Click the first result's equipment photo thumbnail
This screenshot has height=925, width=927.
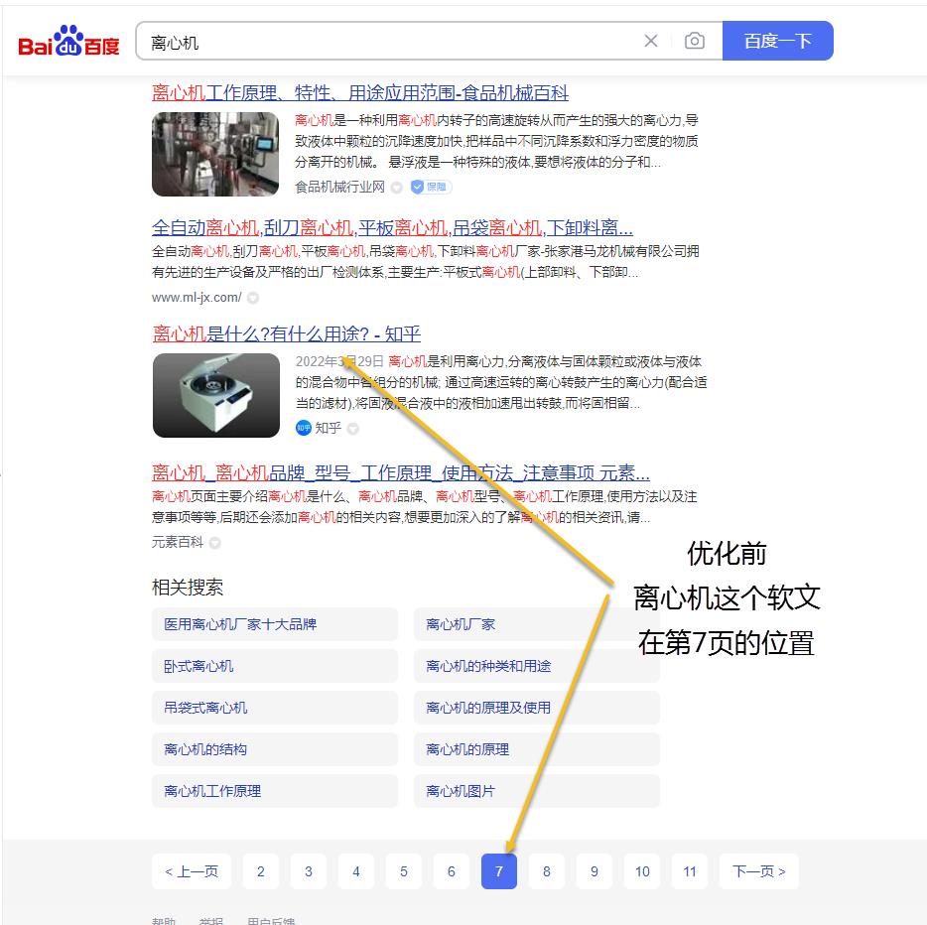pos(215,154)
